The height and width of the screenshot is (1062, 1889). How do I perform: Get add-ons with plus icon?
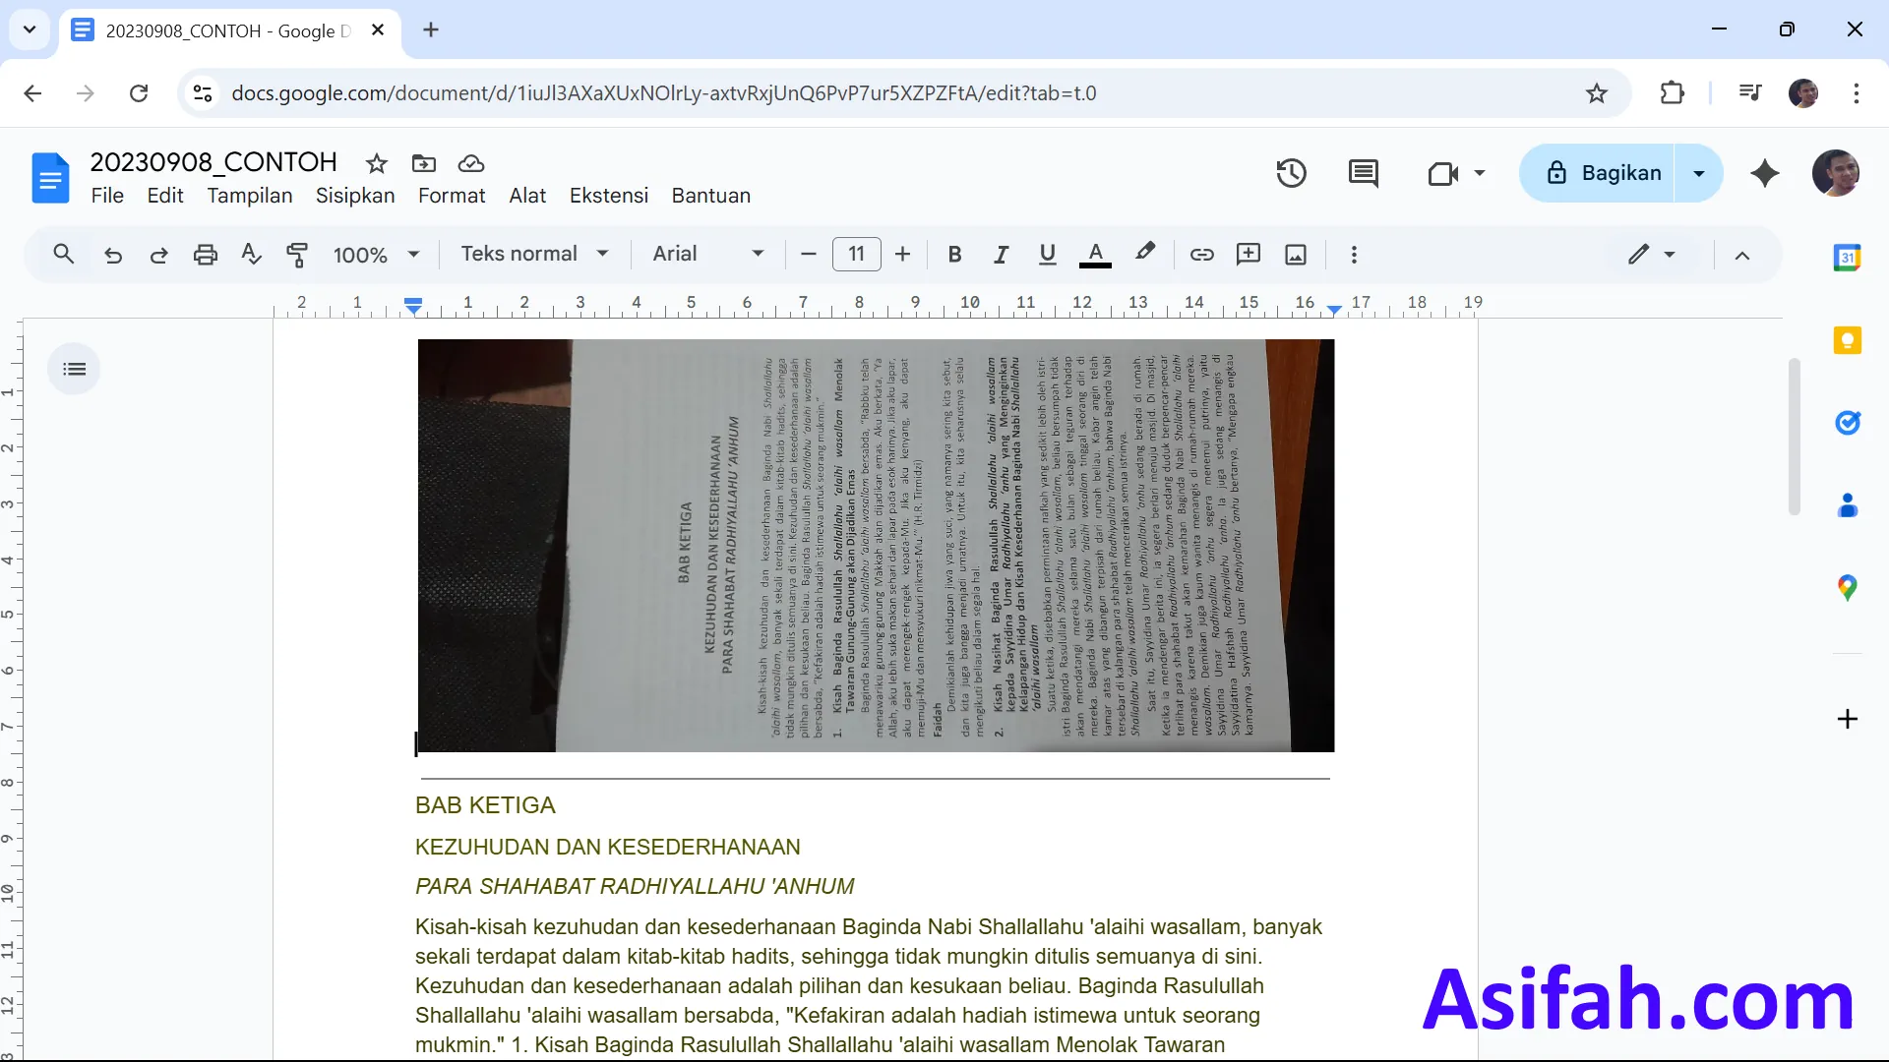pyautogui.click(x=1847, y=719)
